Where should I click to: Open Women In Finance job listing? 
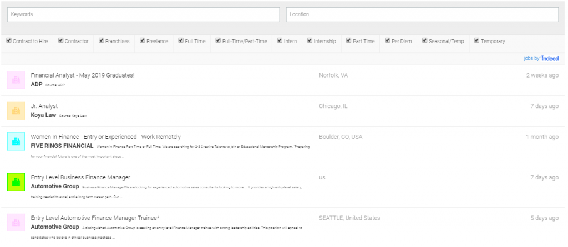pos(106,137)
